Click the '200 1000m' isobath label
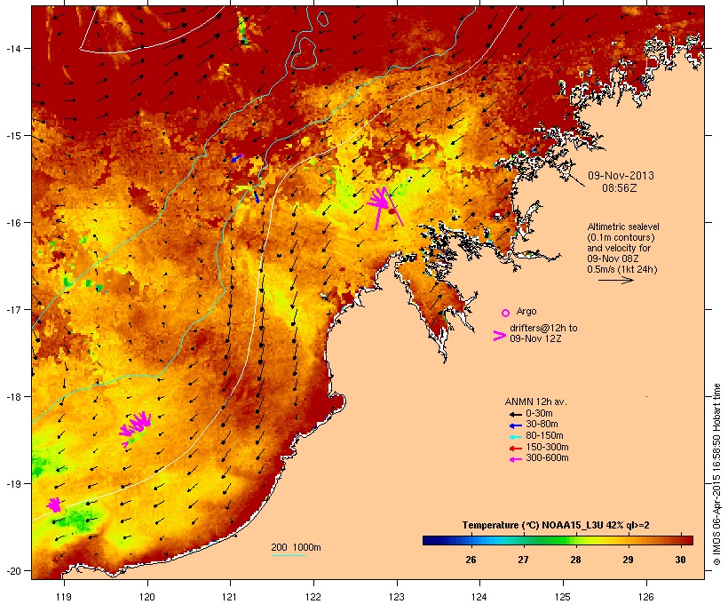The height and width of the screenshot is (604, 728). pyautogui.click(x=296, y=547)
